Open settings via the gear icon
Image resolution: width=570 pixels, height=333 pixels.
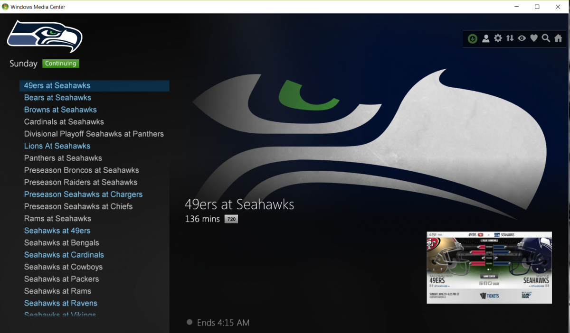498,38
